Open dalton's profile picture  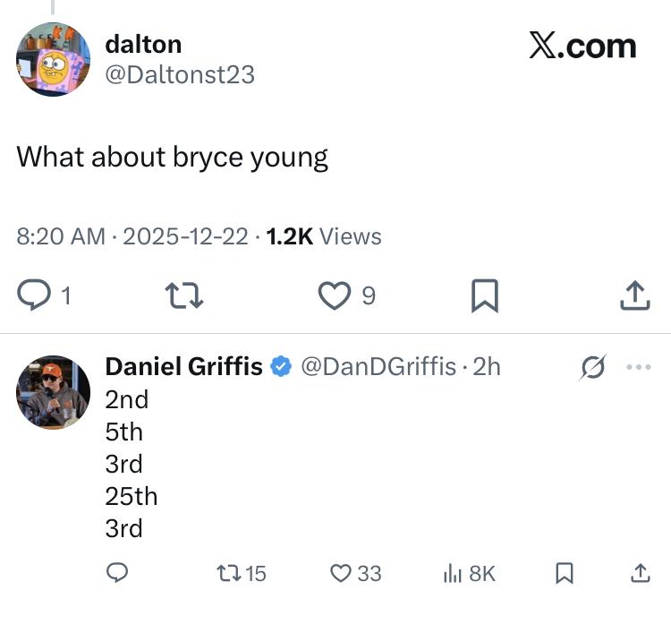54,60
